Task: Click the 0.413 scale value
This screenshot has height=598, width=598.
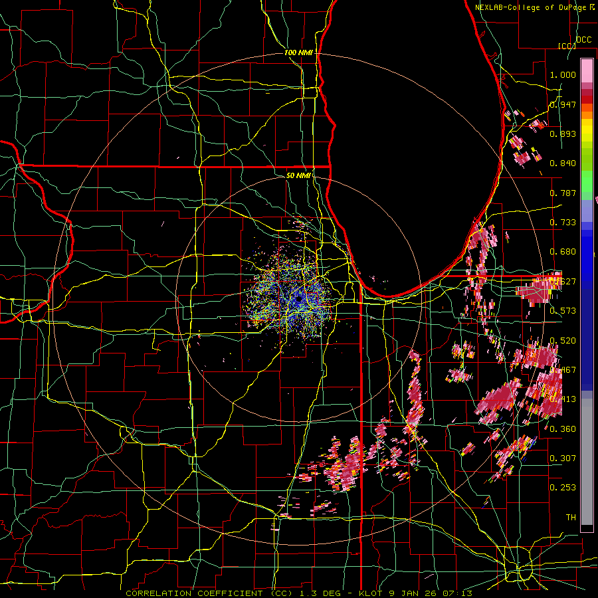Action: point(563,399)
